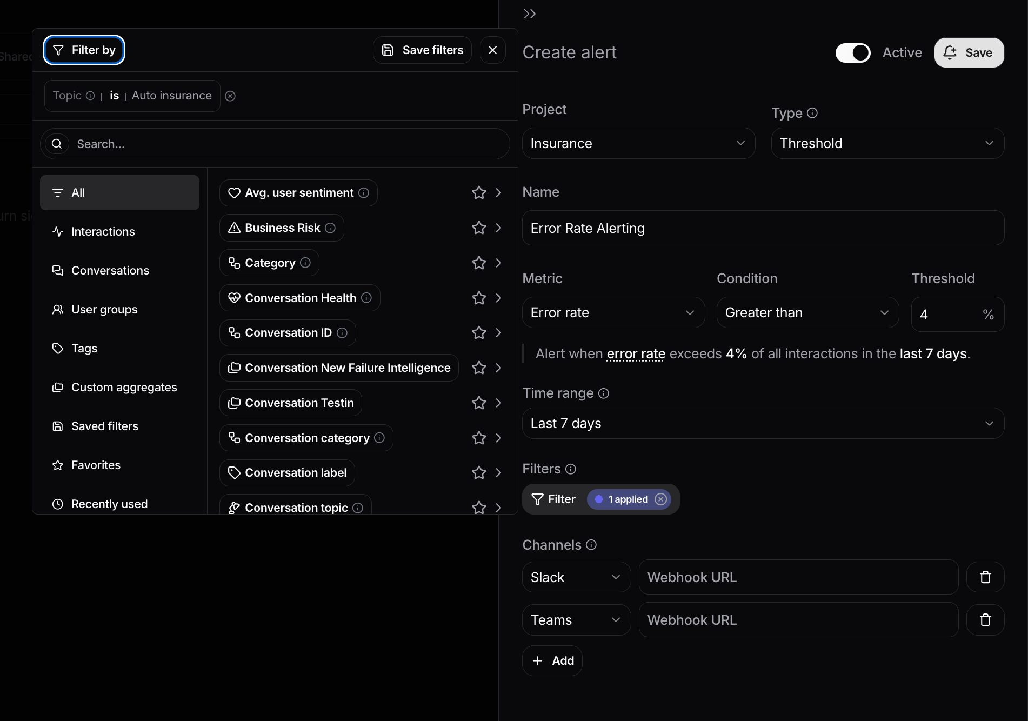The width and height of the screenshot is (1028, 721).
Task: Delete the Slack channel row
Action: pos(985,577)
